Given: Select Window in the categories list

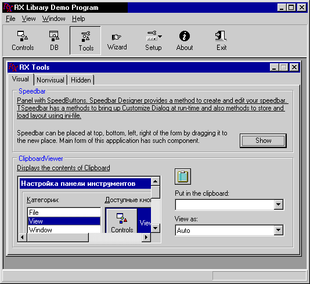Looking at the screenshot, I should click(x=64, y=229).
